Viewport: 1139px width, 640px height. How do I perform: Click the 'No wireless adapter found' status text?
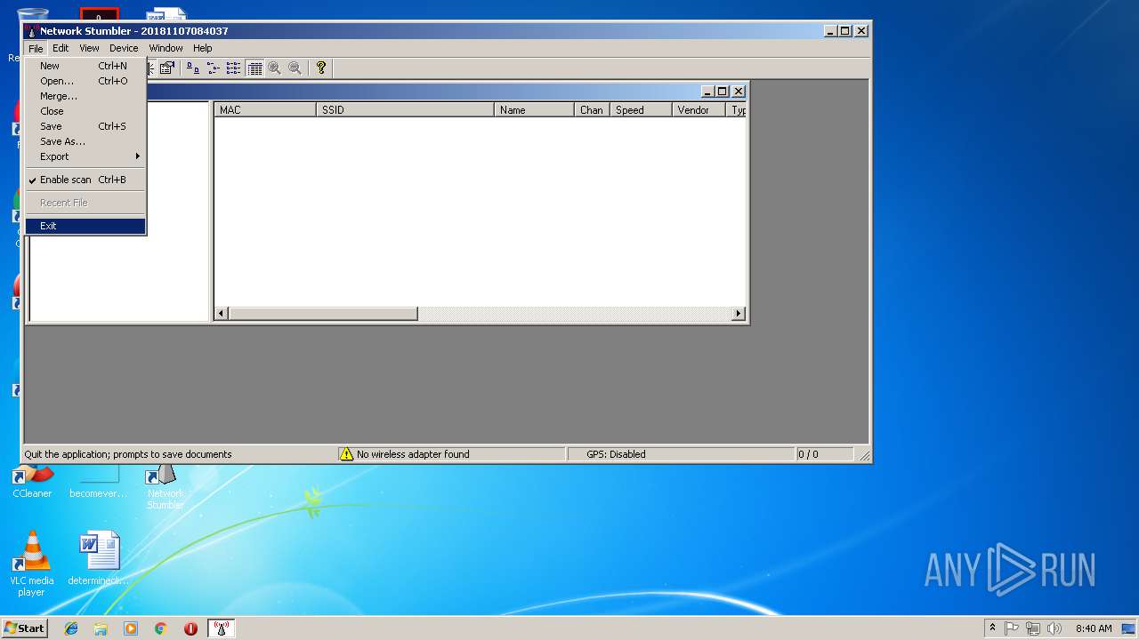[x=413, y=454]
